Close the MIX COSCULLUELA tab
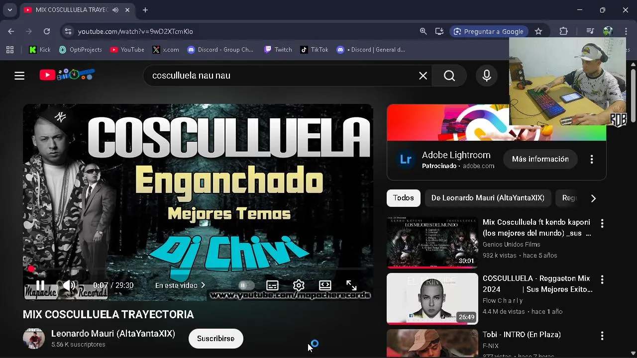The width and height of the screenshot is (637, 358). click(128, 10)
